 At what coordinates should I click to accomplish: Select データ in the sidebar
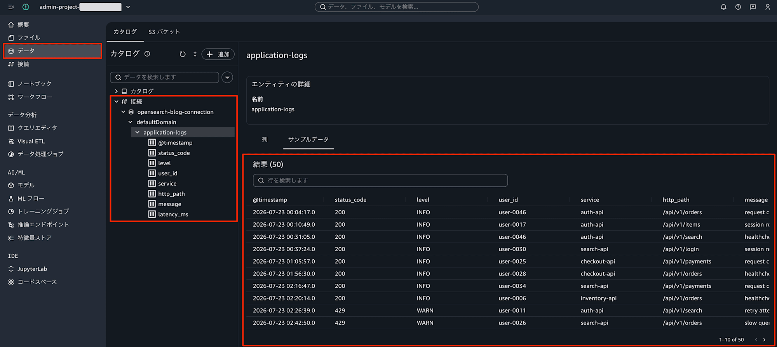click(x=52, y=51)
